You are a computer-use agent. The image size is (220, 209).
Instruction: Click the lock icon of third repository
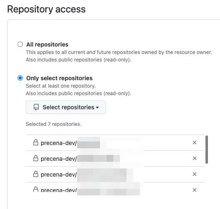click(36, 174)
